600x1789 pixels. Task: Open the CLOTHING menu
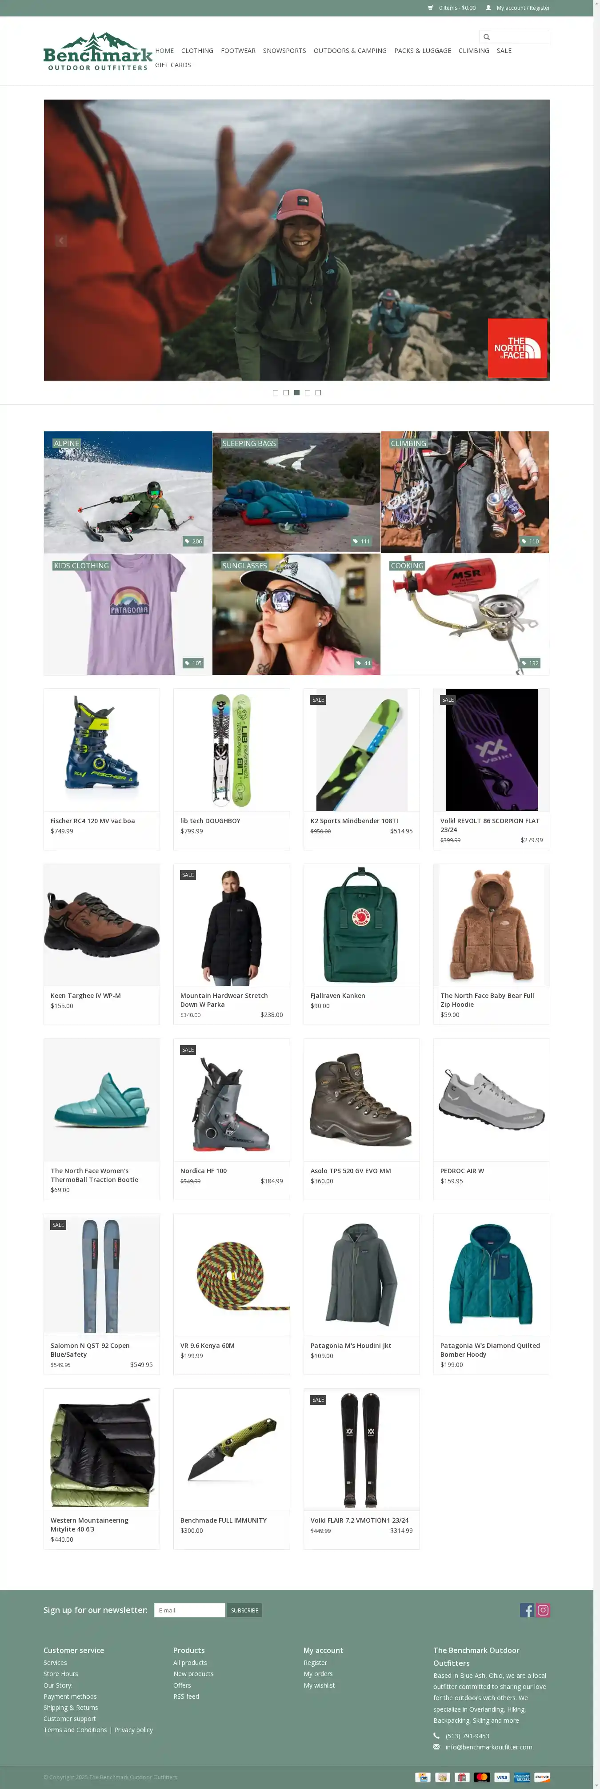tap(197, 51)
